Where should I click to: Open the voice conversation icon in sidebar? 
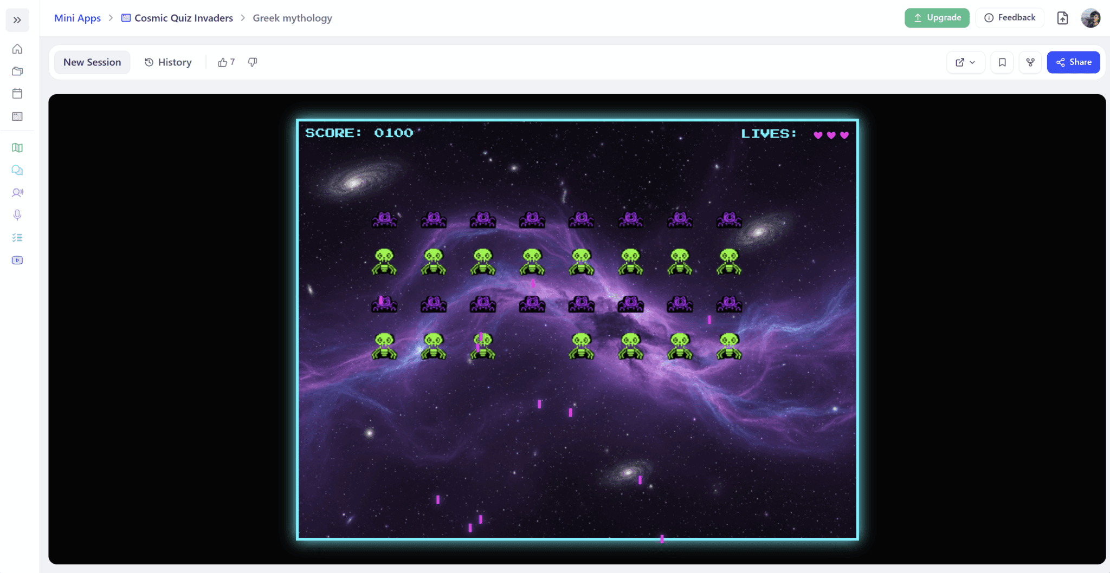[x=17, y=192]
